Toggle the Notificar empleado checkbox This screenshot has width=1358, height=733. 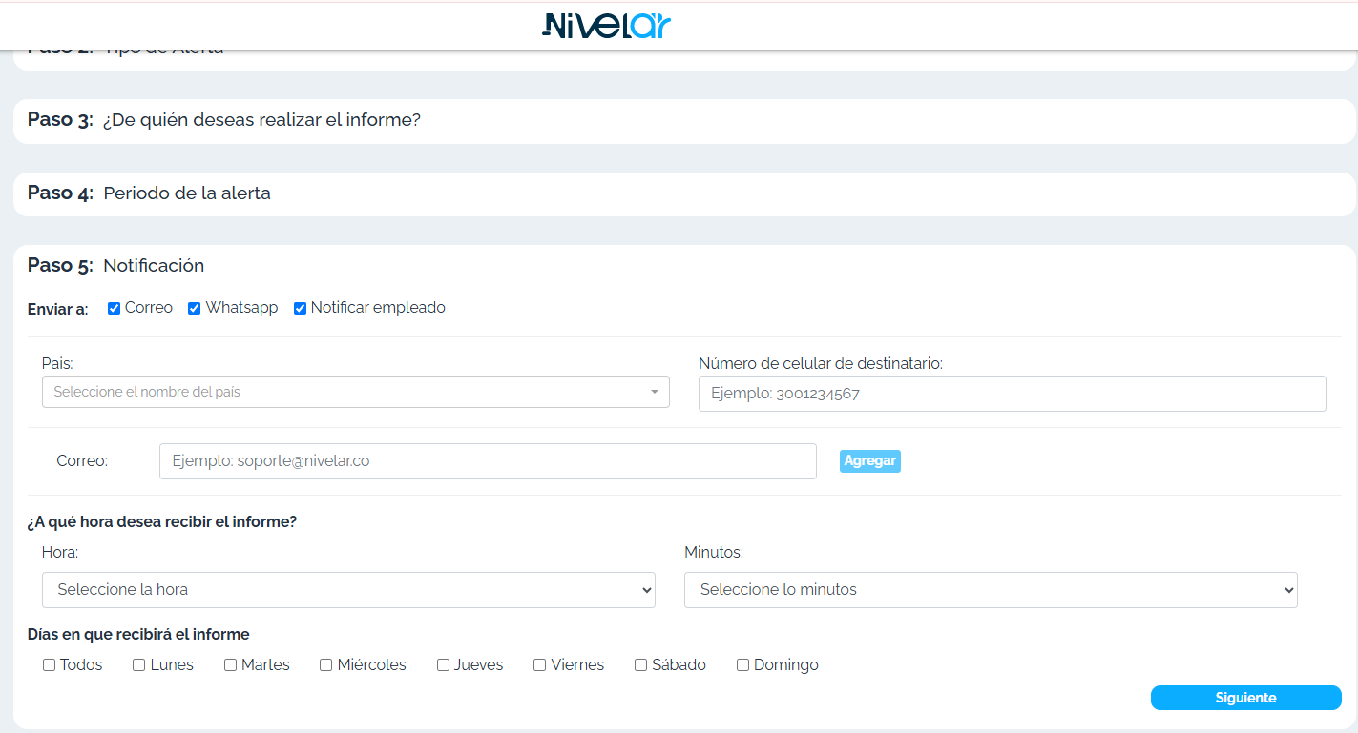click(300, 308)
